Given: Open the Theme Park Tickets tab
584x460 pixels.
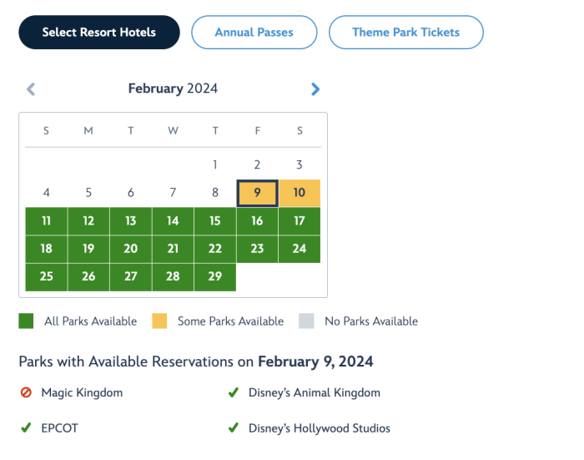Looking at the screenshot, I should [x=405, y=33].
